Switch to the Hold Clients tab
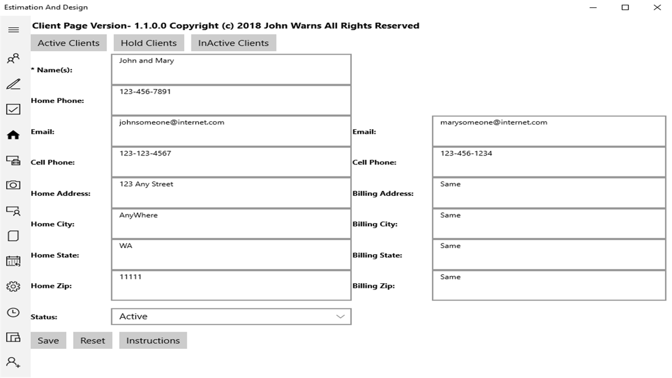 click(x=148, y=42)
